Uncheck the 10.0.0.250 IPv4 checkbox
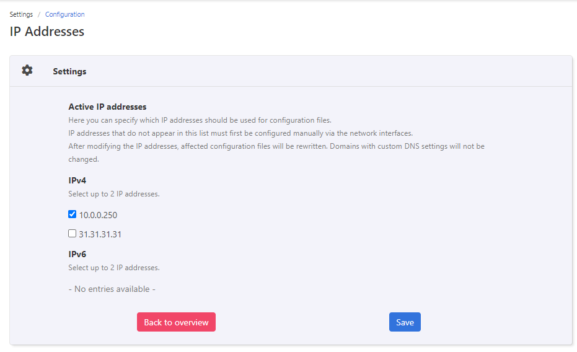Screen dimensions: 577x352 pos(72,214)
